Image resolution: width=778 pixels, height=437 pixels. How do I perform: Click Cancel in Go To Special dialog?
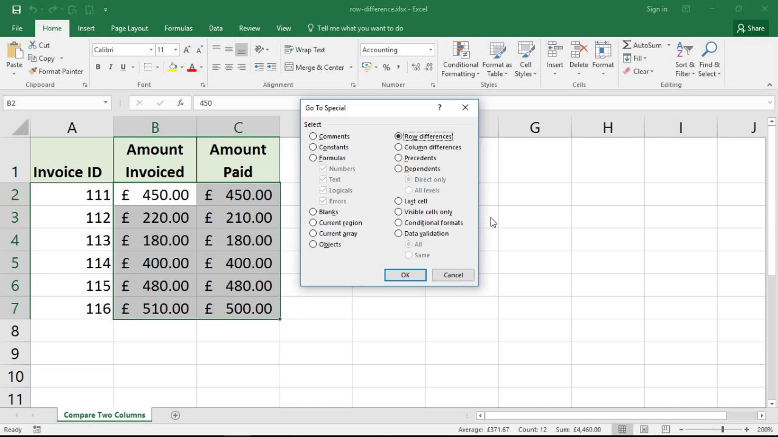pos(453,275)
